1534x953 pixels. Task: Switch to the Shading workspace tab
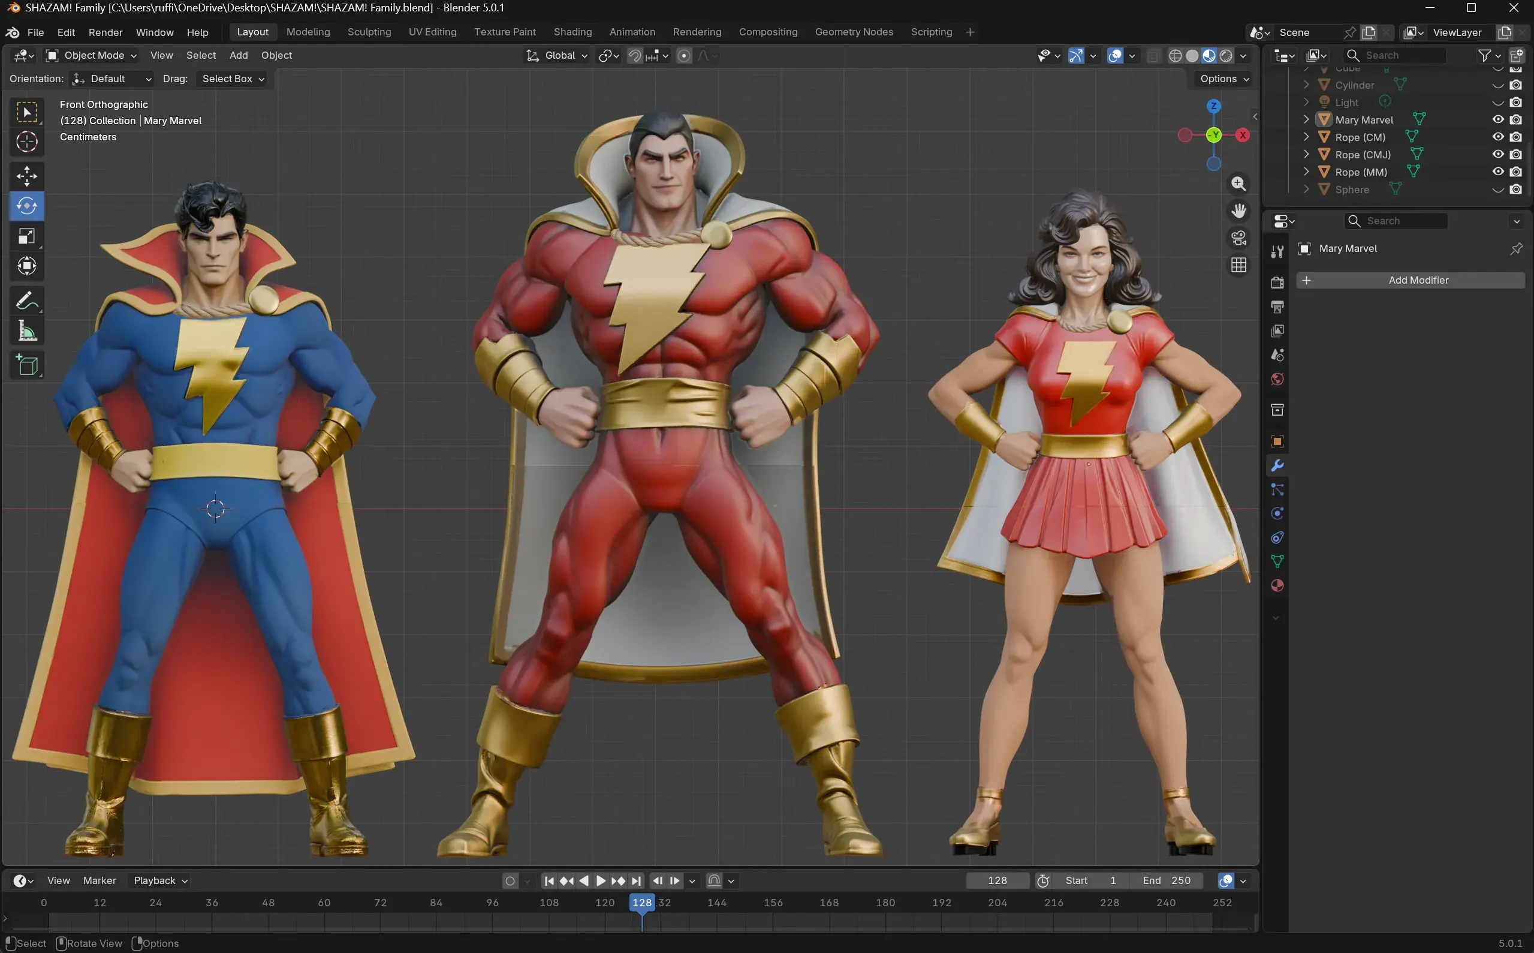click(x=572, y=32)
